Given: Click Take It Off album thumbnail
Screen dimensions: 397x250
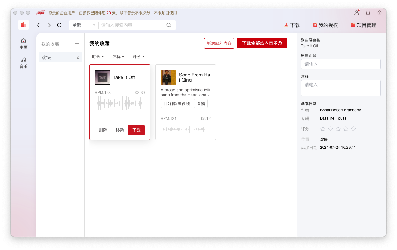Looking at the screenshot, I should click(x=102, y=77).
